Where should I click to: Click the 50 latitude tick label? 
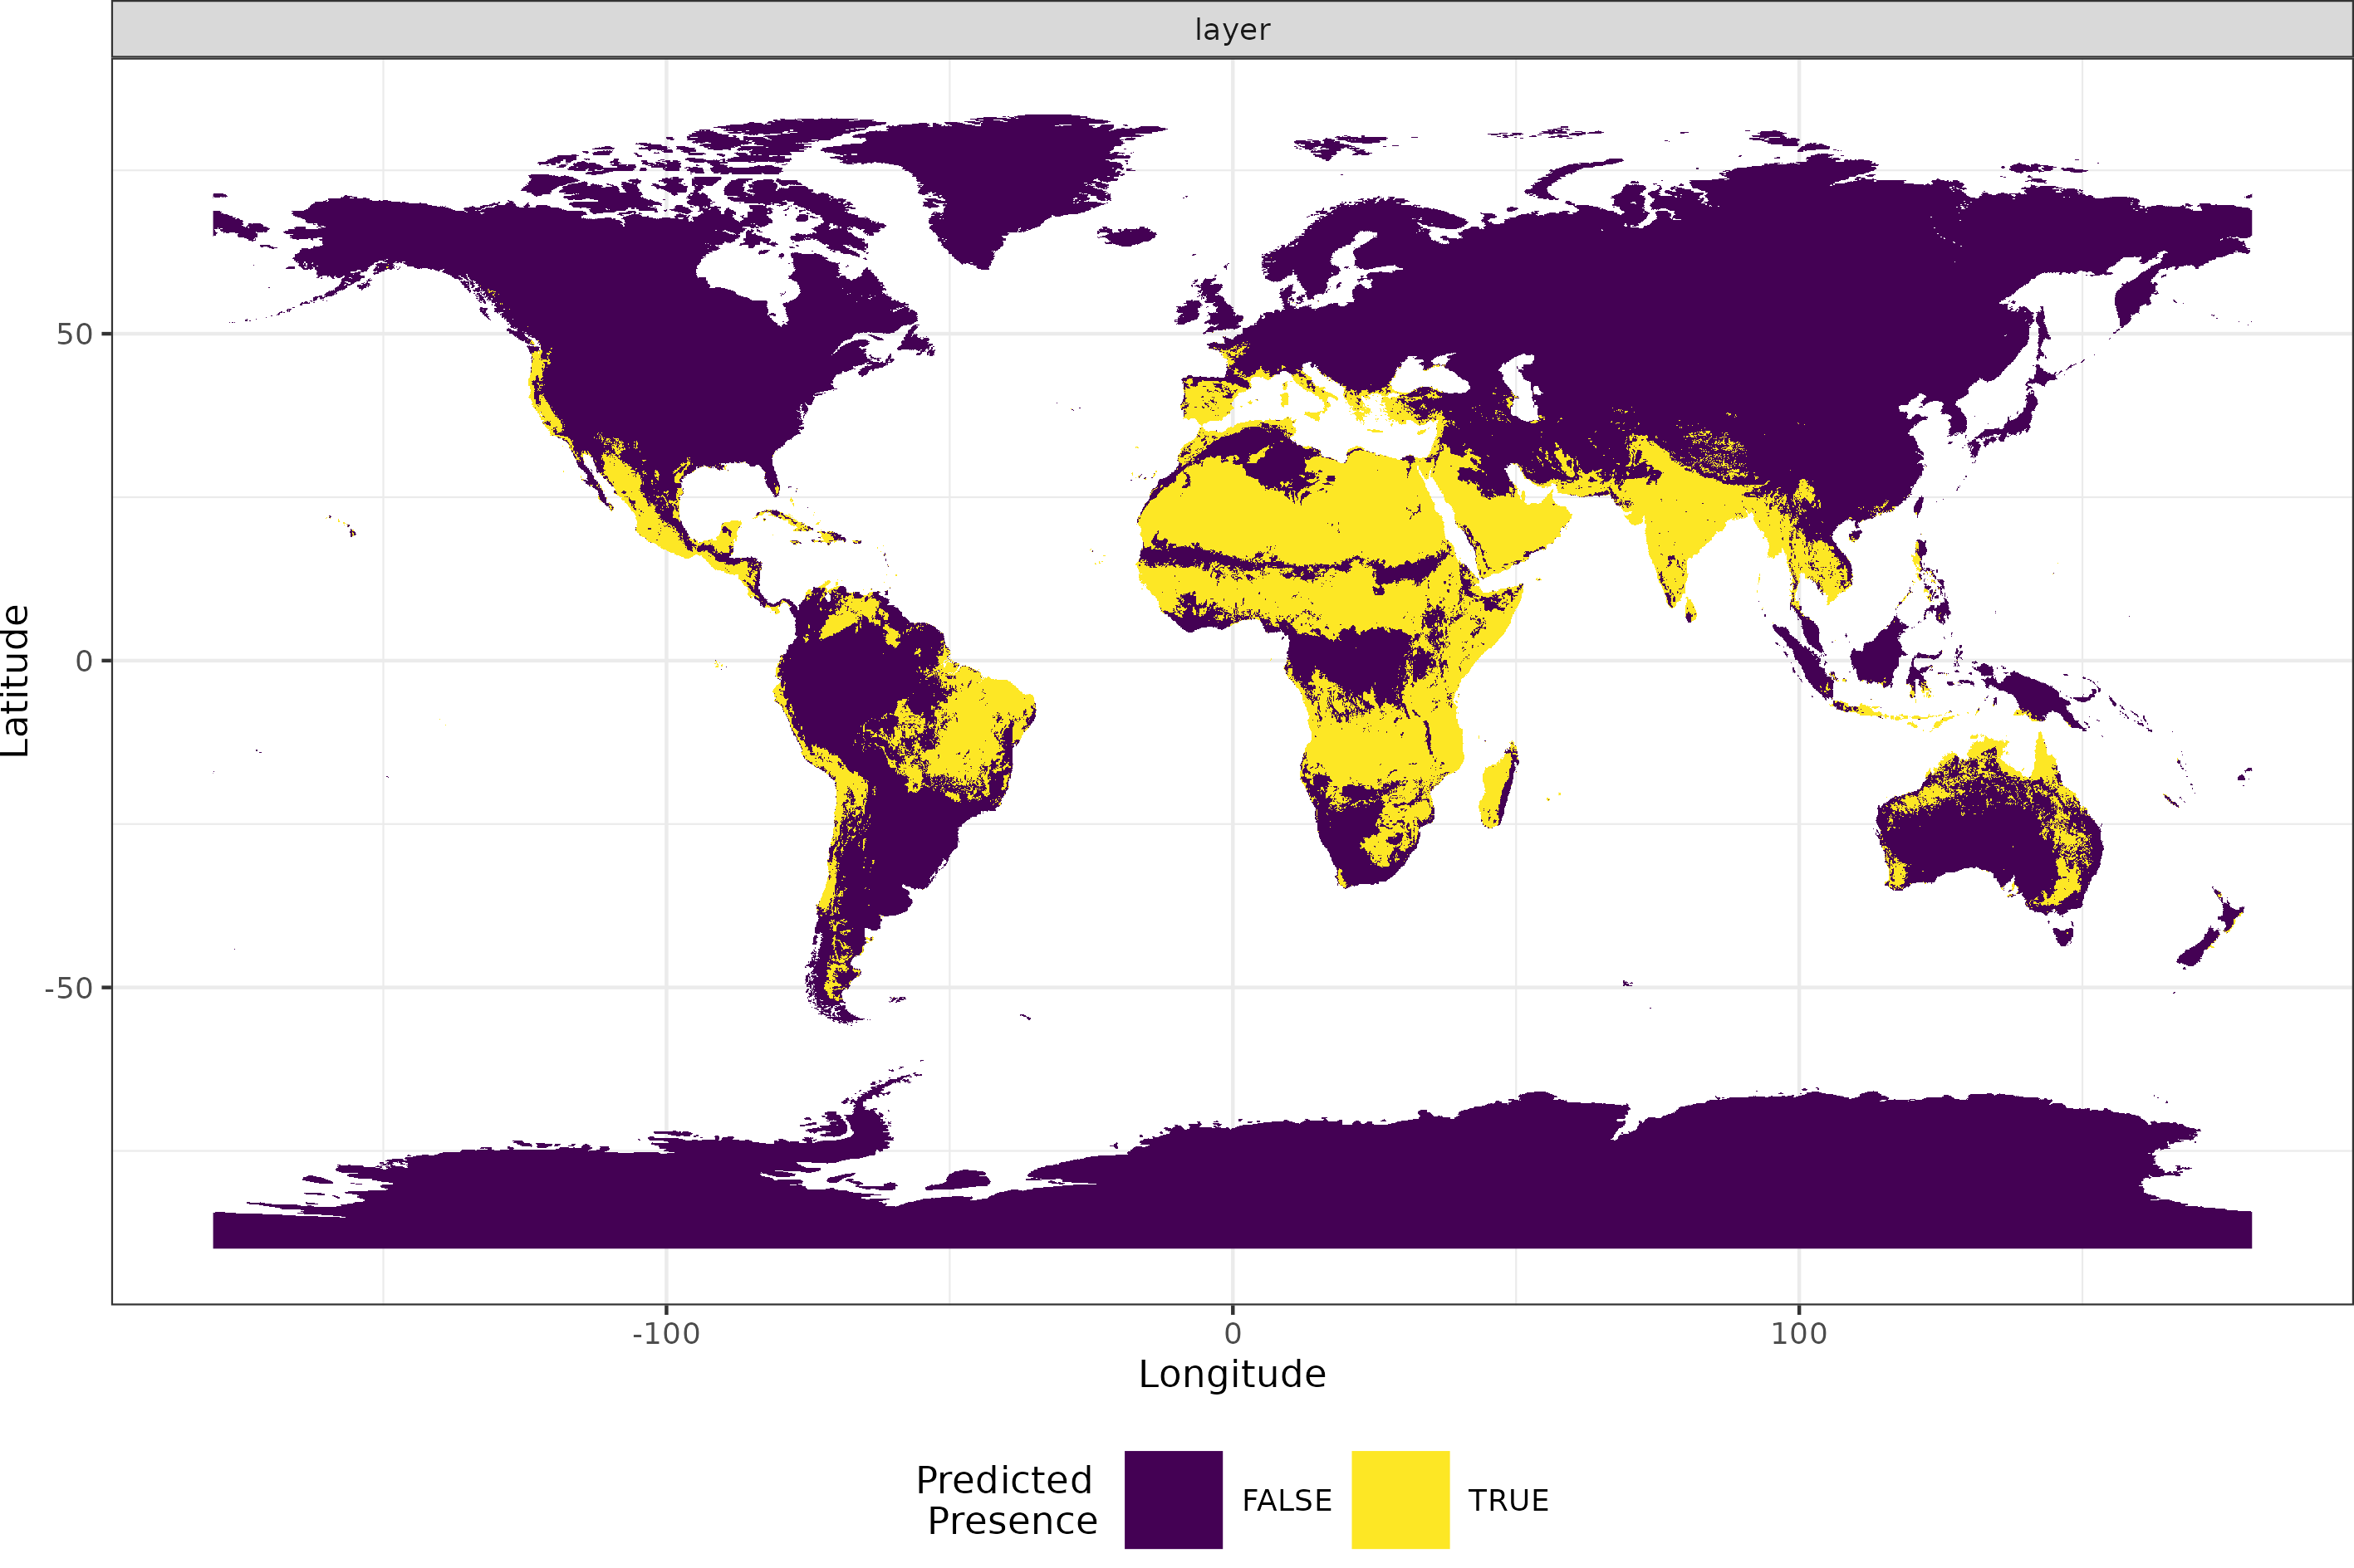74,334
